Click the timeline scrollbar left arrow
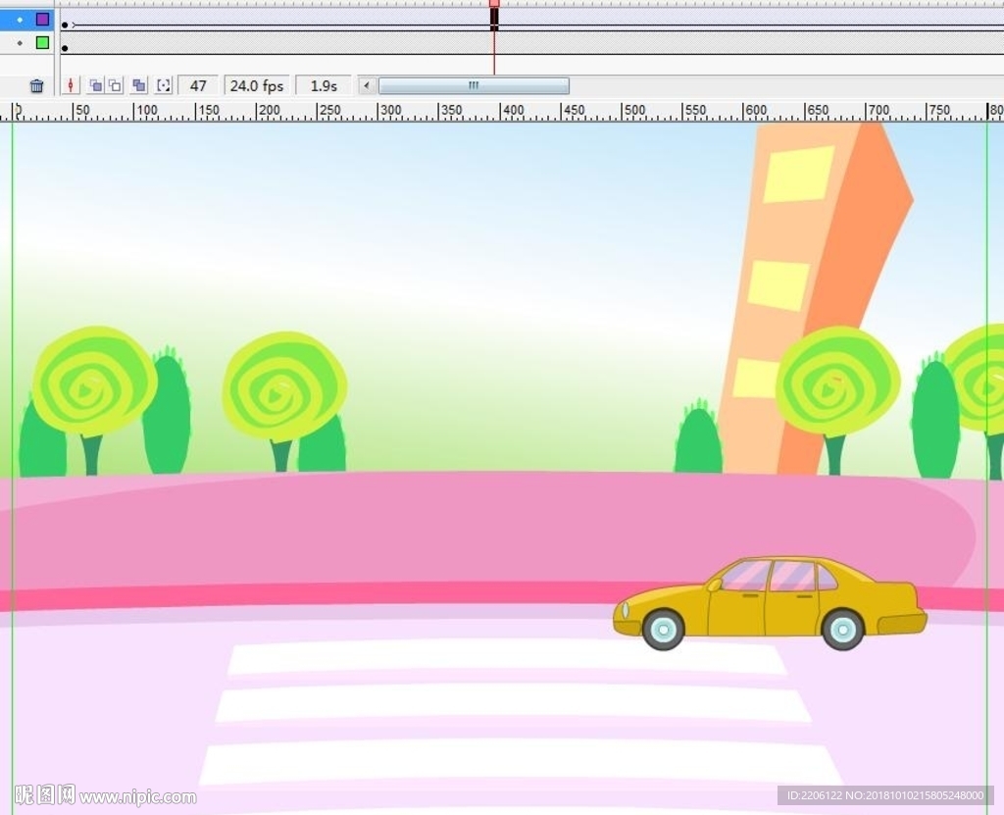Viewport: 1004px width, 815px height. point(367,86)
